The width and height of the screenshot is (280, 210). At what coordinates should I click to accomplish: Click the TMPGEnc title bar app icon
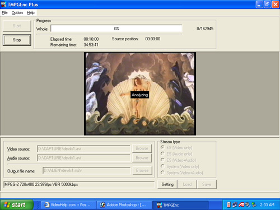(x=3, y=4)
